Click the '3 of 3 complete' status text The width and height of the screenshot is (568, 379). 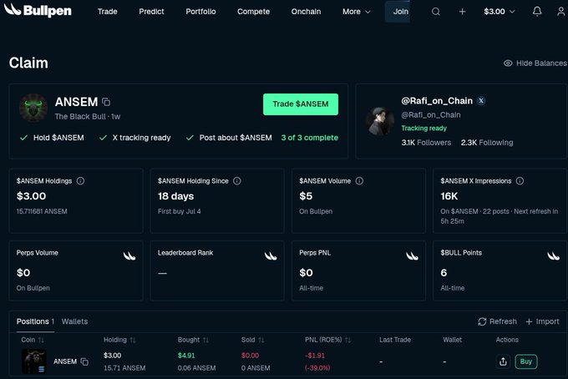[x=310, y=138]
